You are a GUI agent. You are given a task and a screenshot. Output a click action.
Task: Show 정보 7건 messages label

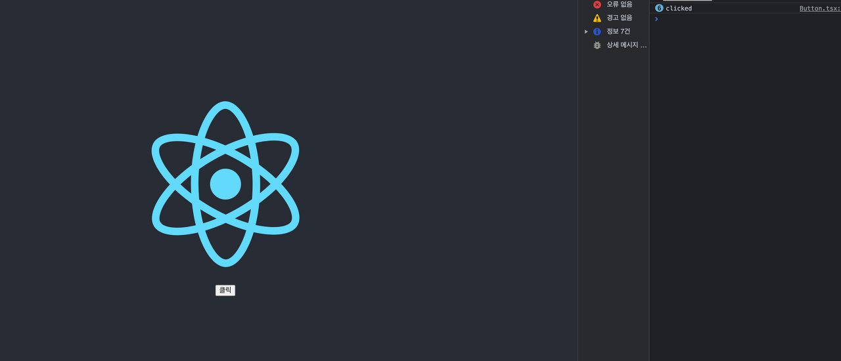pyautogui.click(x=618, y=32)
